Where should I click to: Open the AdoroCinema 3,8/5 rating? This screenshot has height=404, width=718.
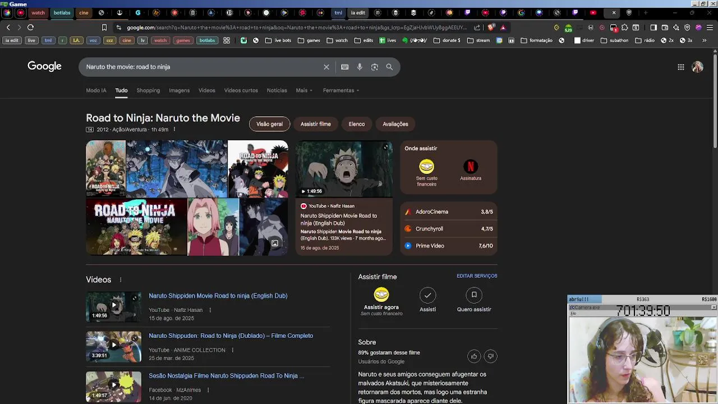point(449,212)
